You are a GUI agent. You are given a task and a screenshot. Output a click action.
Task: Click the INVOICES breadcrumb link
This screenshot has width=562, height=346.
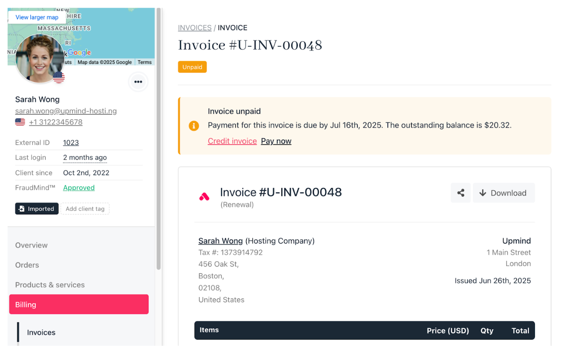pos(195,28)
